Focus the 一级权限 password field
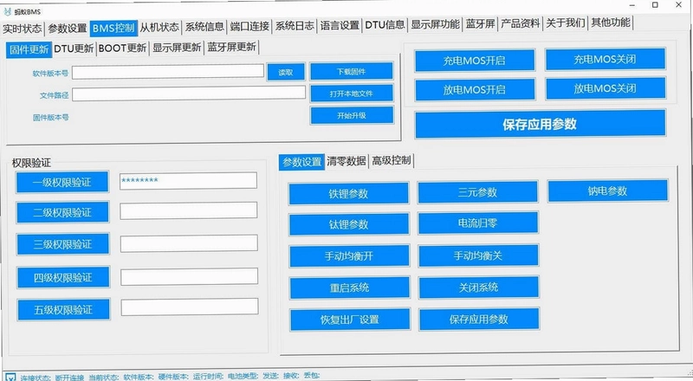This screenshot has width=693, height=381. coord(188,181)
